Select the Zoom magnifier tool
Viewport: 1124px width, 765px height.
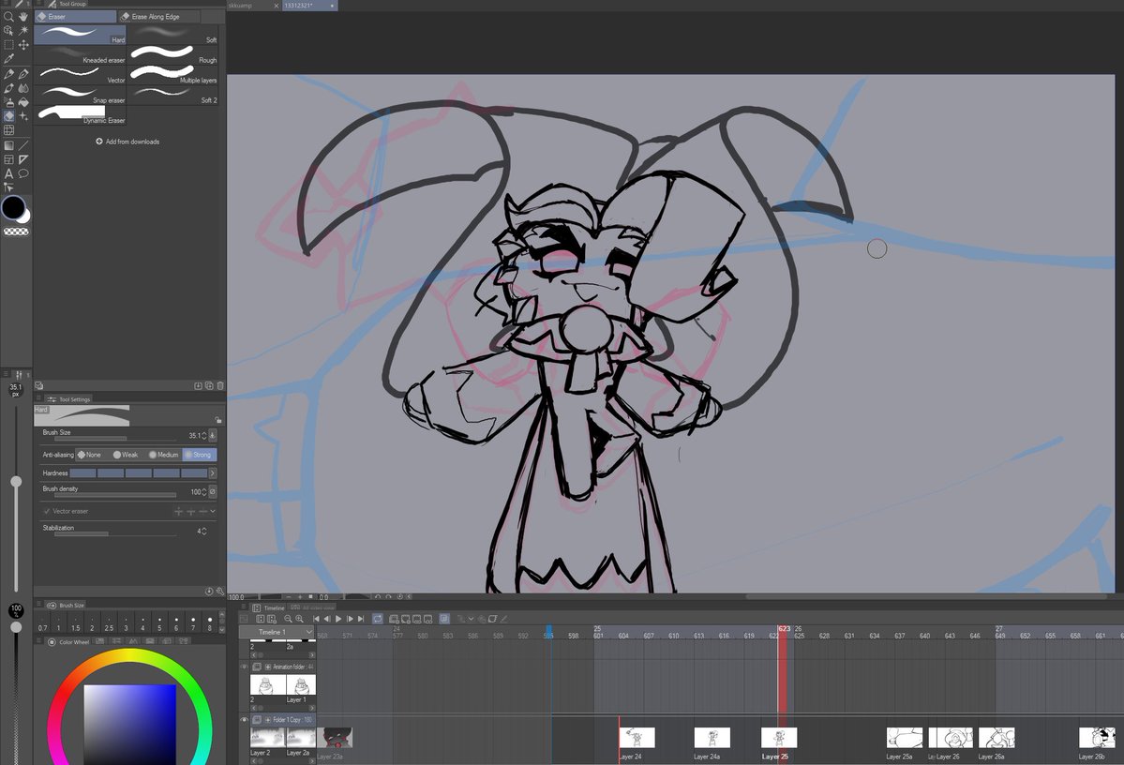(8, 16)
